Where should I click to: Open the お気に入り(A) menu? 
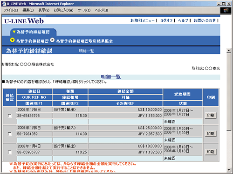[63, 10]
